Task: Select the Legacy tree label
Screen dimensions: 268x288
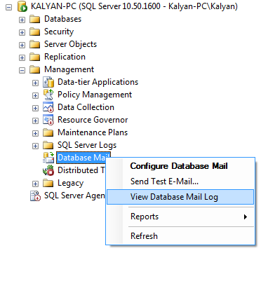Action: pyautogui.click(x=71, y=183)
